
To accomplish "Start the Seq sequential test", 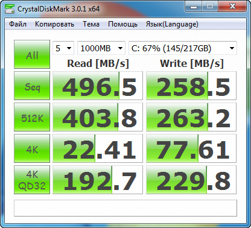I will point(32,86).
